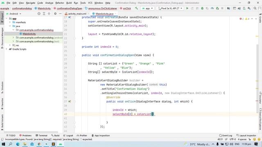Open the Problems tool window
This screenshot has height=147, width=262.
[x=25, y=136]
